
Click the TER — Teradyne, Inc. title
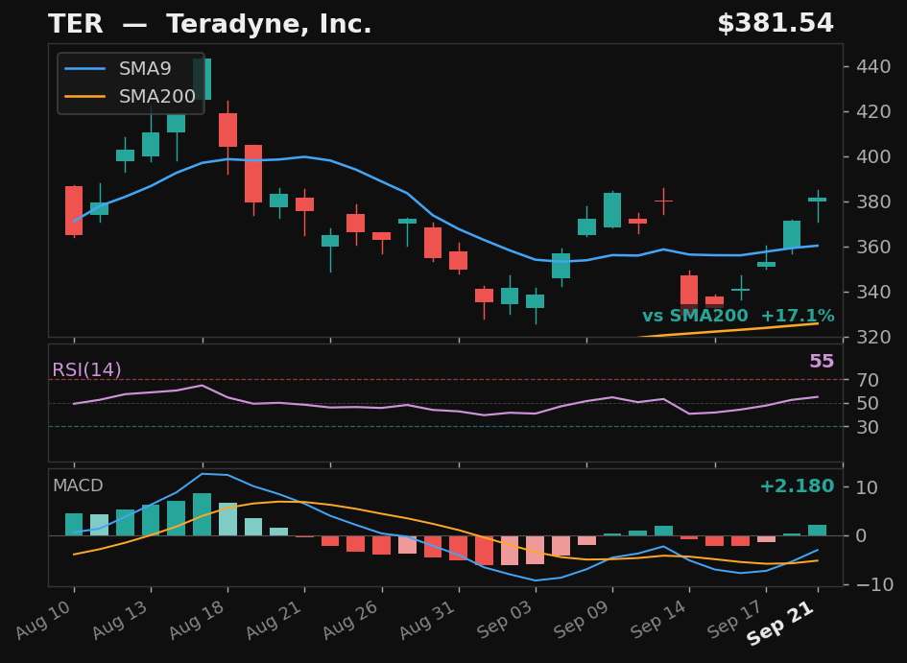(x=209, y=24)
